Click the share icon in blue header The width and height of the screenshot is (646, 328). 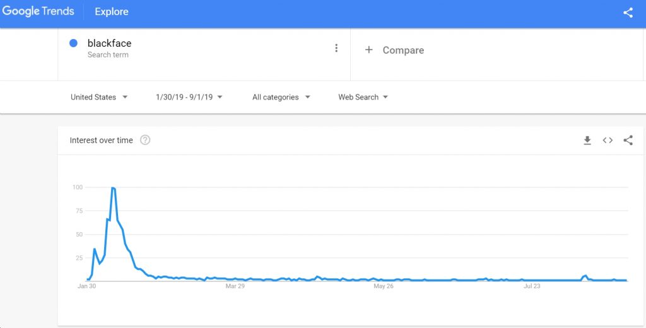(x=628, y=13)
